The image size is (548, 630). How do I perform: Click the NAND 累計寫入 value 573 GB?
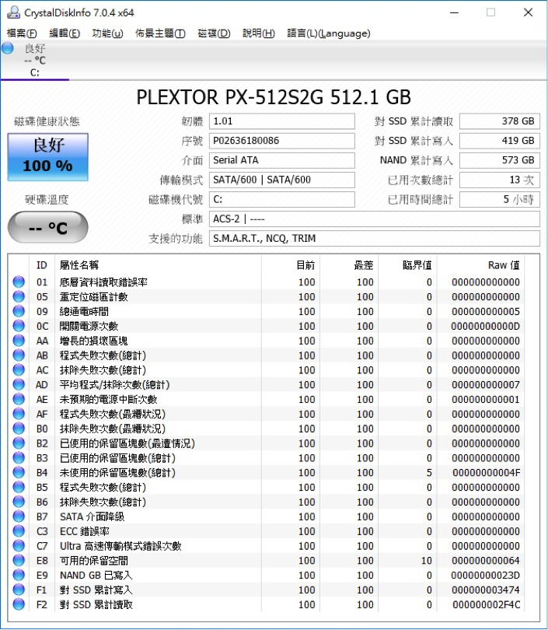coord(500,160)
